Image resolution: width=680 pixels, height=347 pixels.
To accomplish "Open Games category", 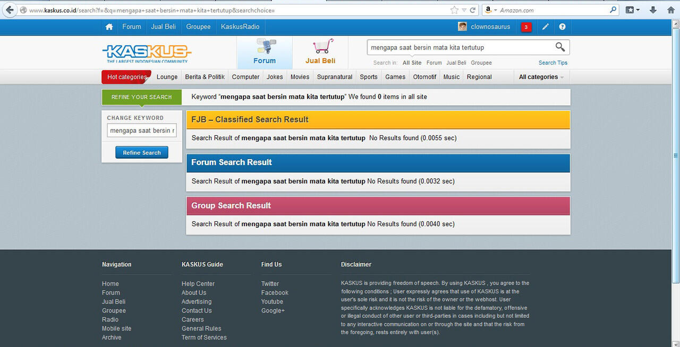I will pos(395,77).
